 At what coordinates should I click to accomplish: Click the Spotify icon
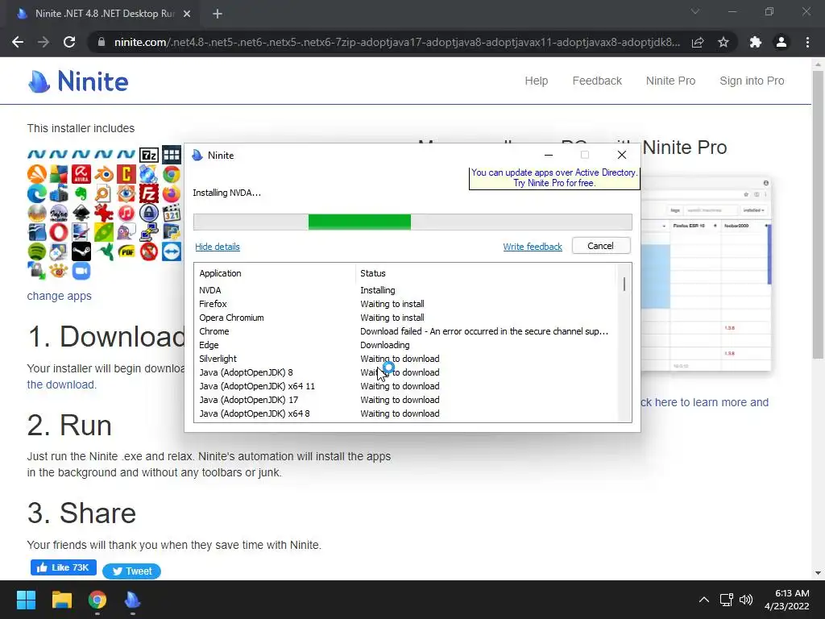pyautogui.click(x=37, y=251)
